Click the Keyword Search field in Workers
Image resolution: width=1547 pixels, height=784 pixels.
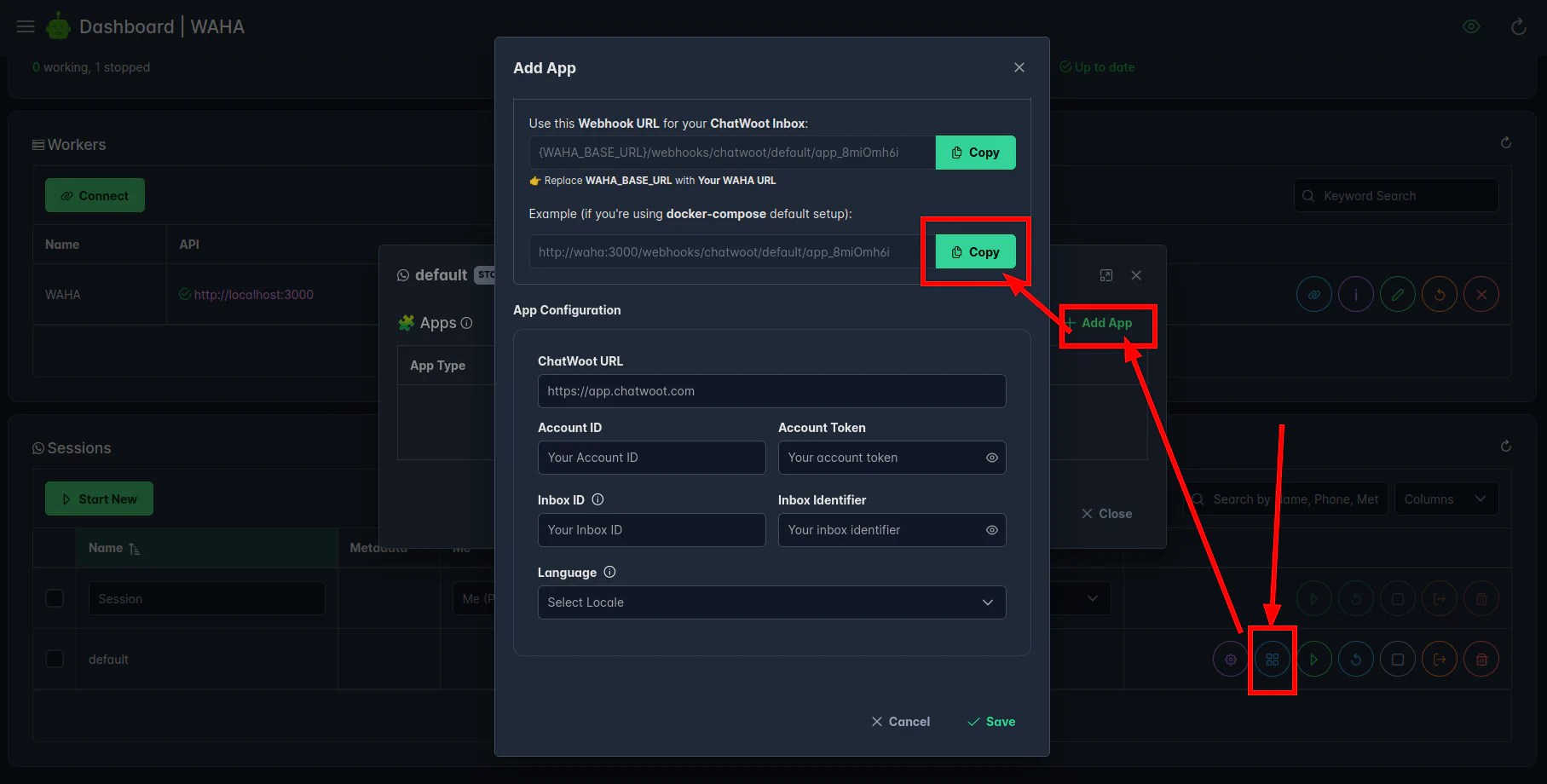tap(1396, 196)
